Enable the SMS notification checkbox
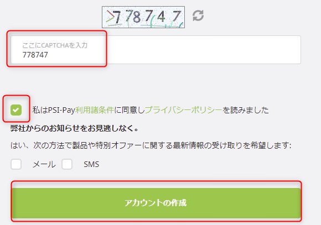The image size is (321, 225). [x=67, y=164]
